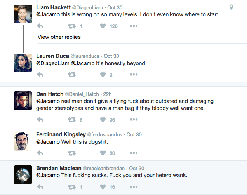Screen dimensions: 247x195
Task: Open the @laurenduca handle link
Action: point(85,56)
